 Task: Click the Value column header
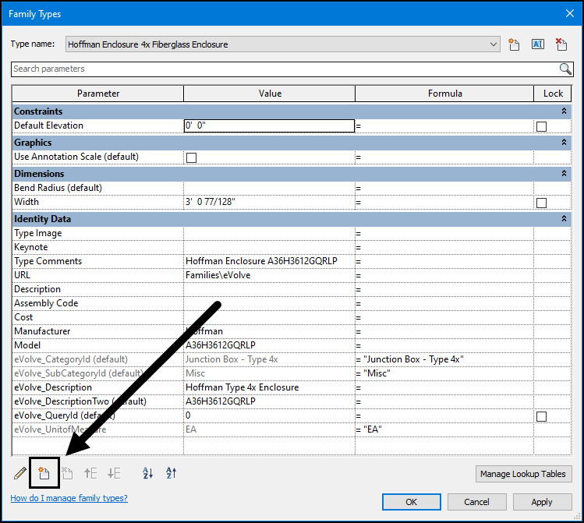(x=270, y=94)
